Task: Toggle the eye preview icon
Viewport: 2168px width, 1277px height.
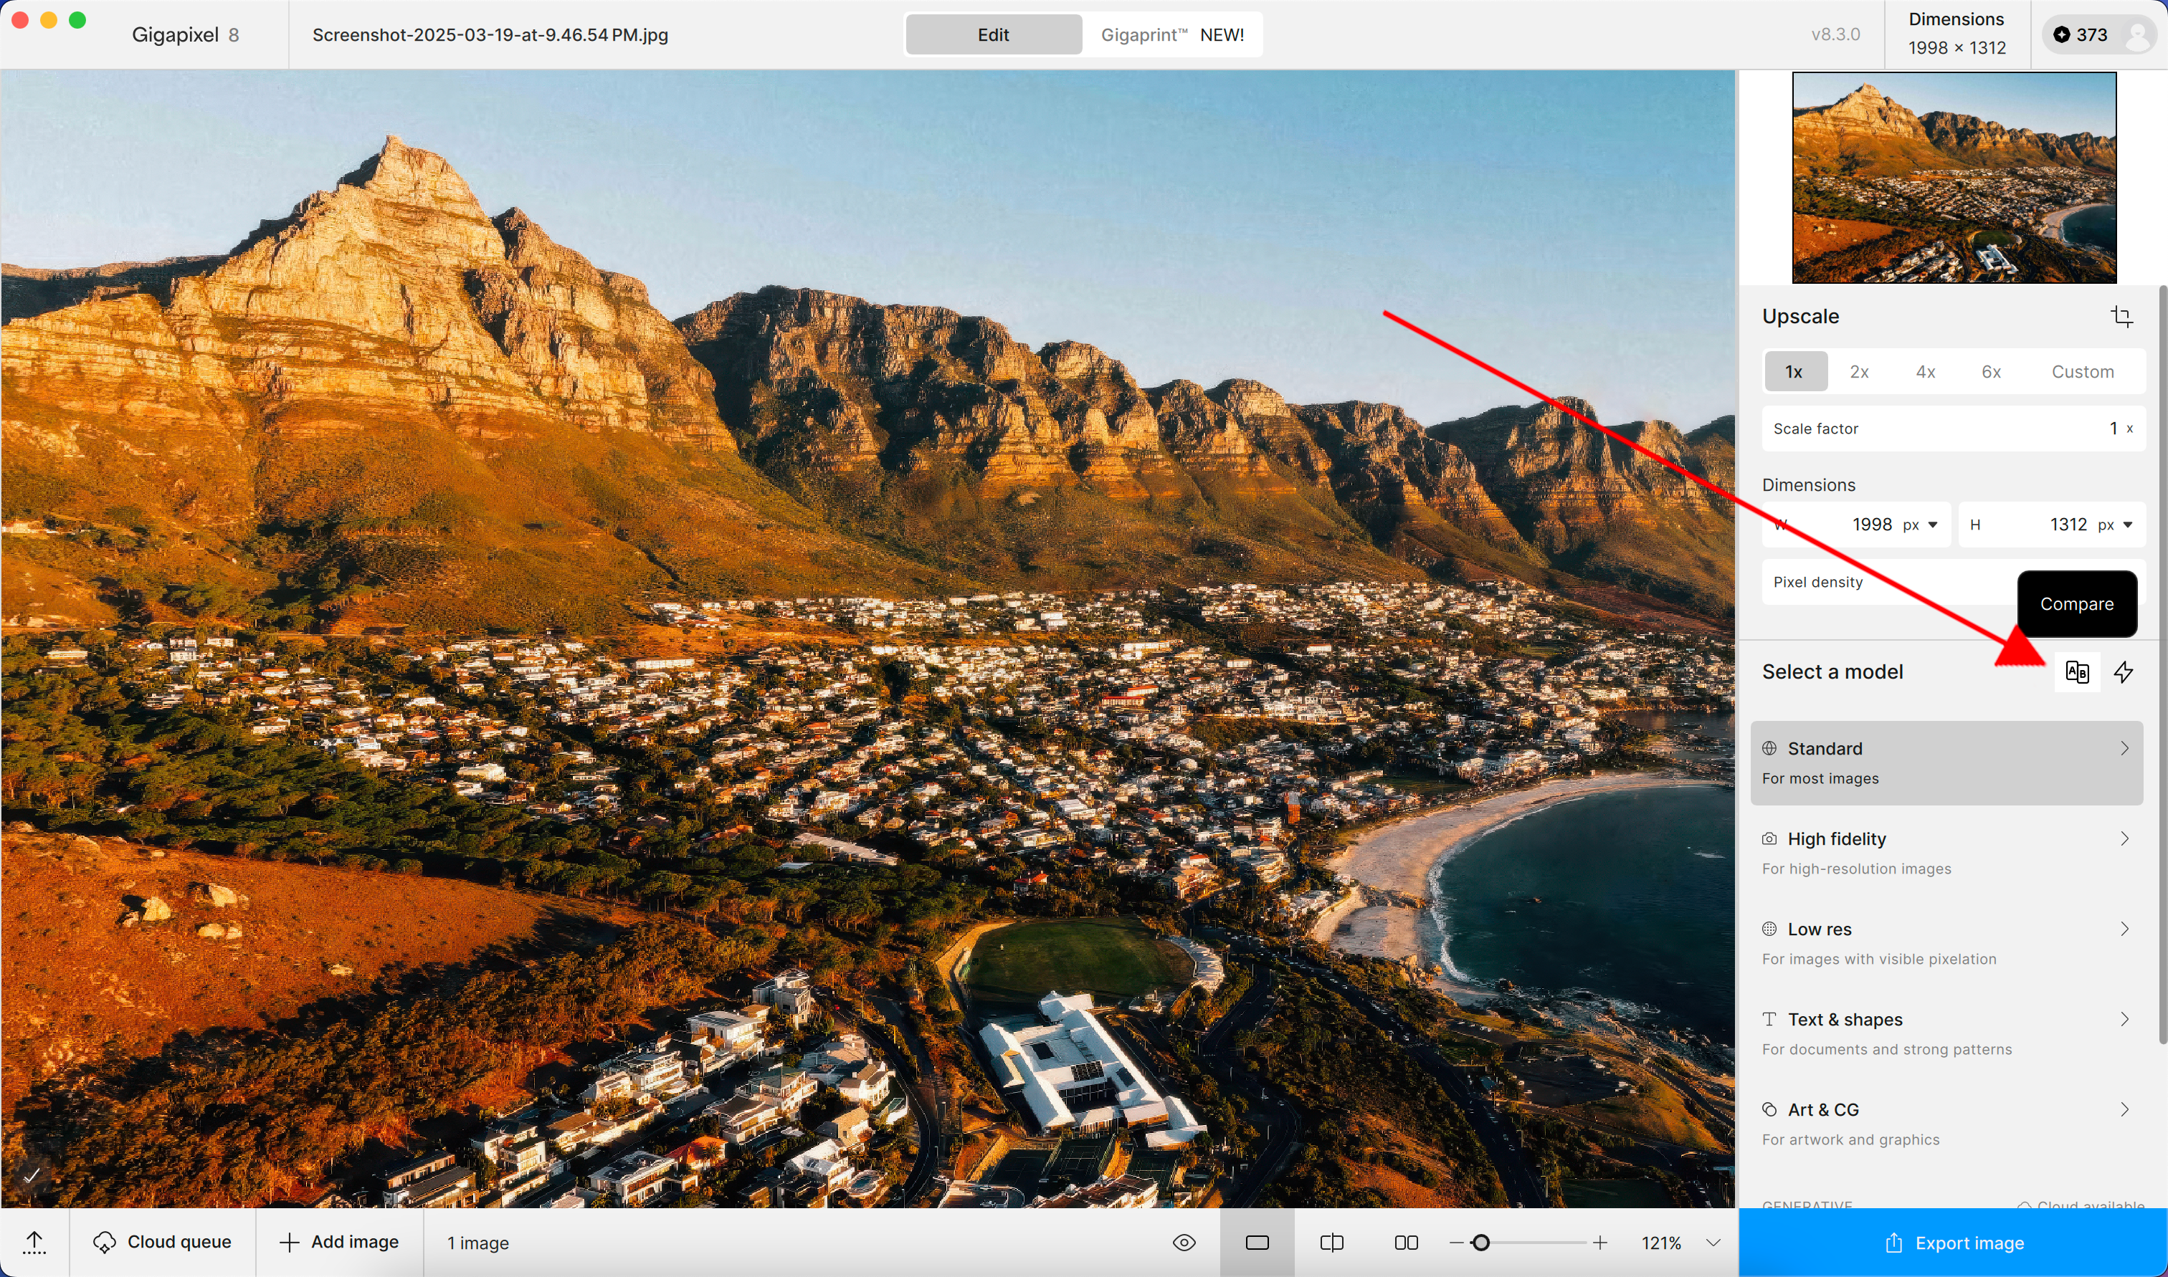Action: pos(1184,1243)
